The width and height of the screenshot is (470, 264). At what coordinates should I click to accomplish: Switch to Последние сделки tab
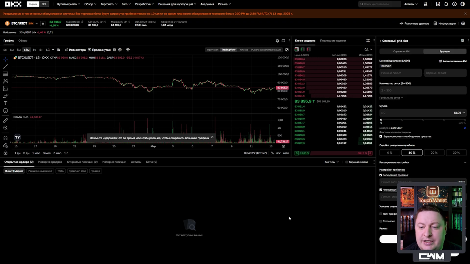(333, 41)
